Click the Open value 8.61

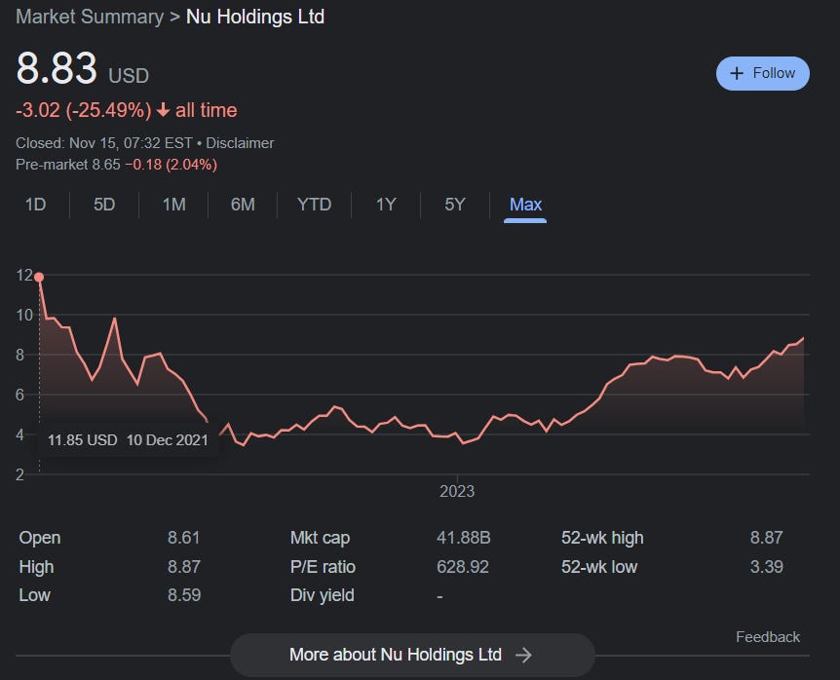[x=184, y=537]
